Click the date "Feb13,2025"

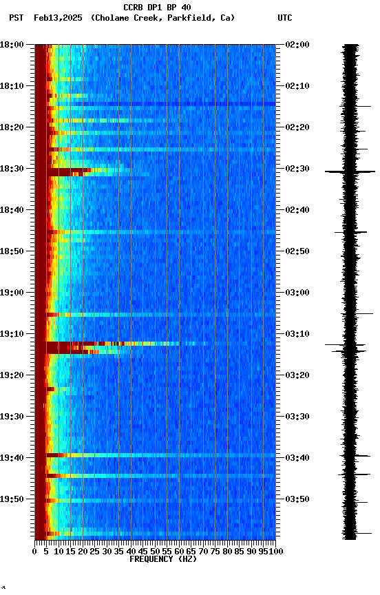[58, 18]
